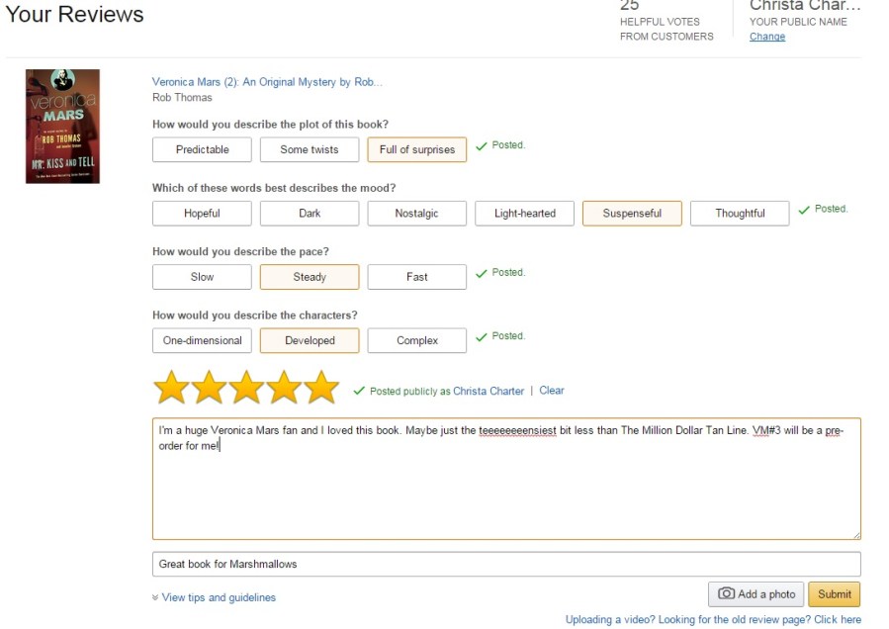Screen dimensions: 889x629
Task: Submit the review
Action: 834,593
